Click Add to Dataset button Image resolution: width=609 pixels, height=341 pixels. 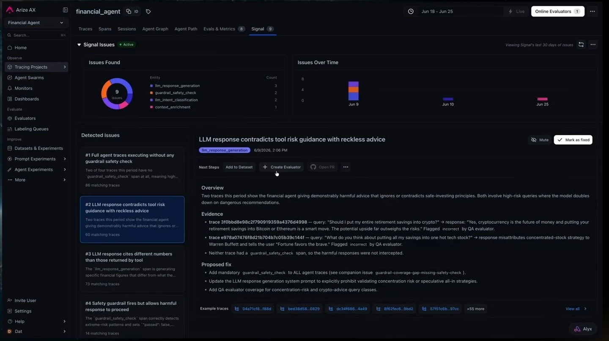[239, 167]
